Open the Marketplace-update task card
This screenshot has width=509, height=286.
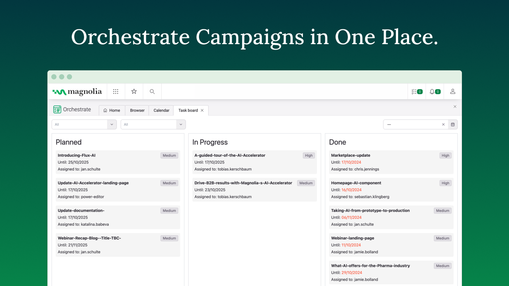tap(391, 162)
